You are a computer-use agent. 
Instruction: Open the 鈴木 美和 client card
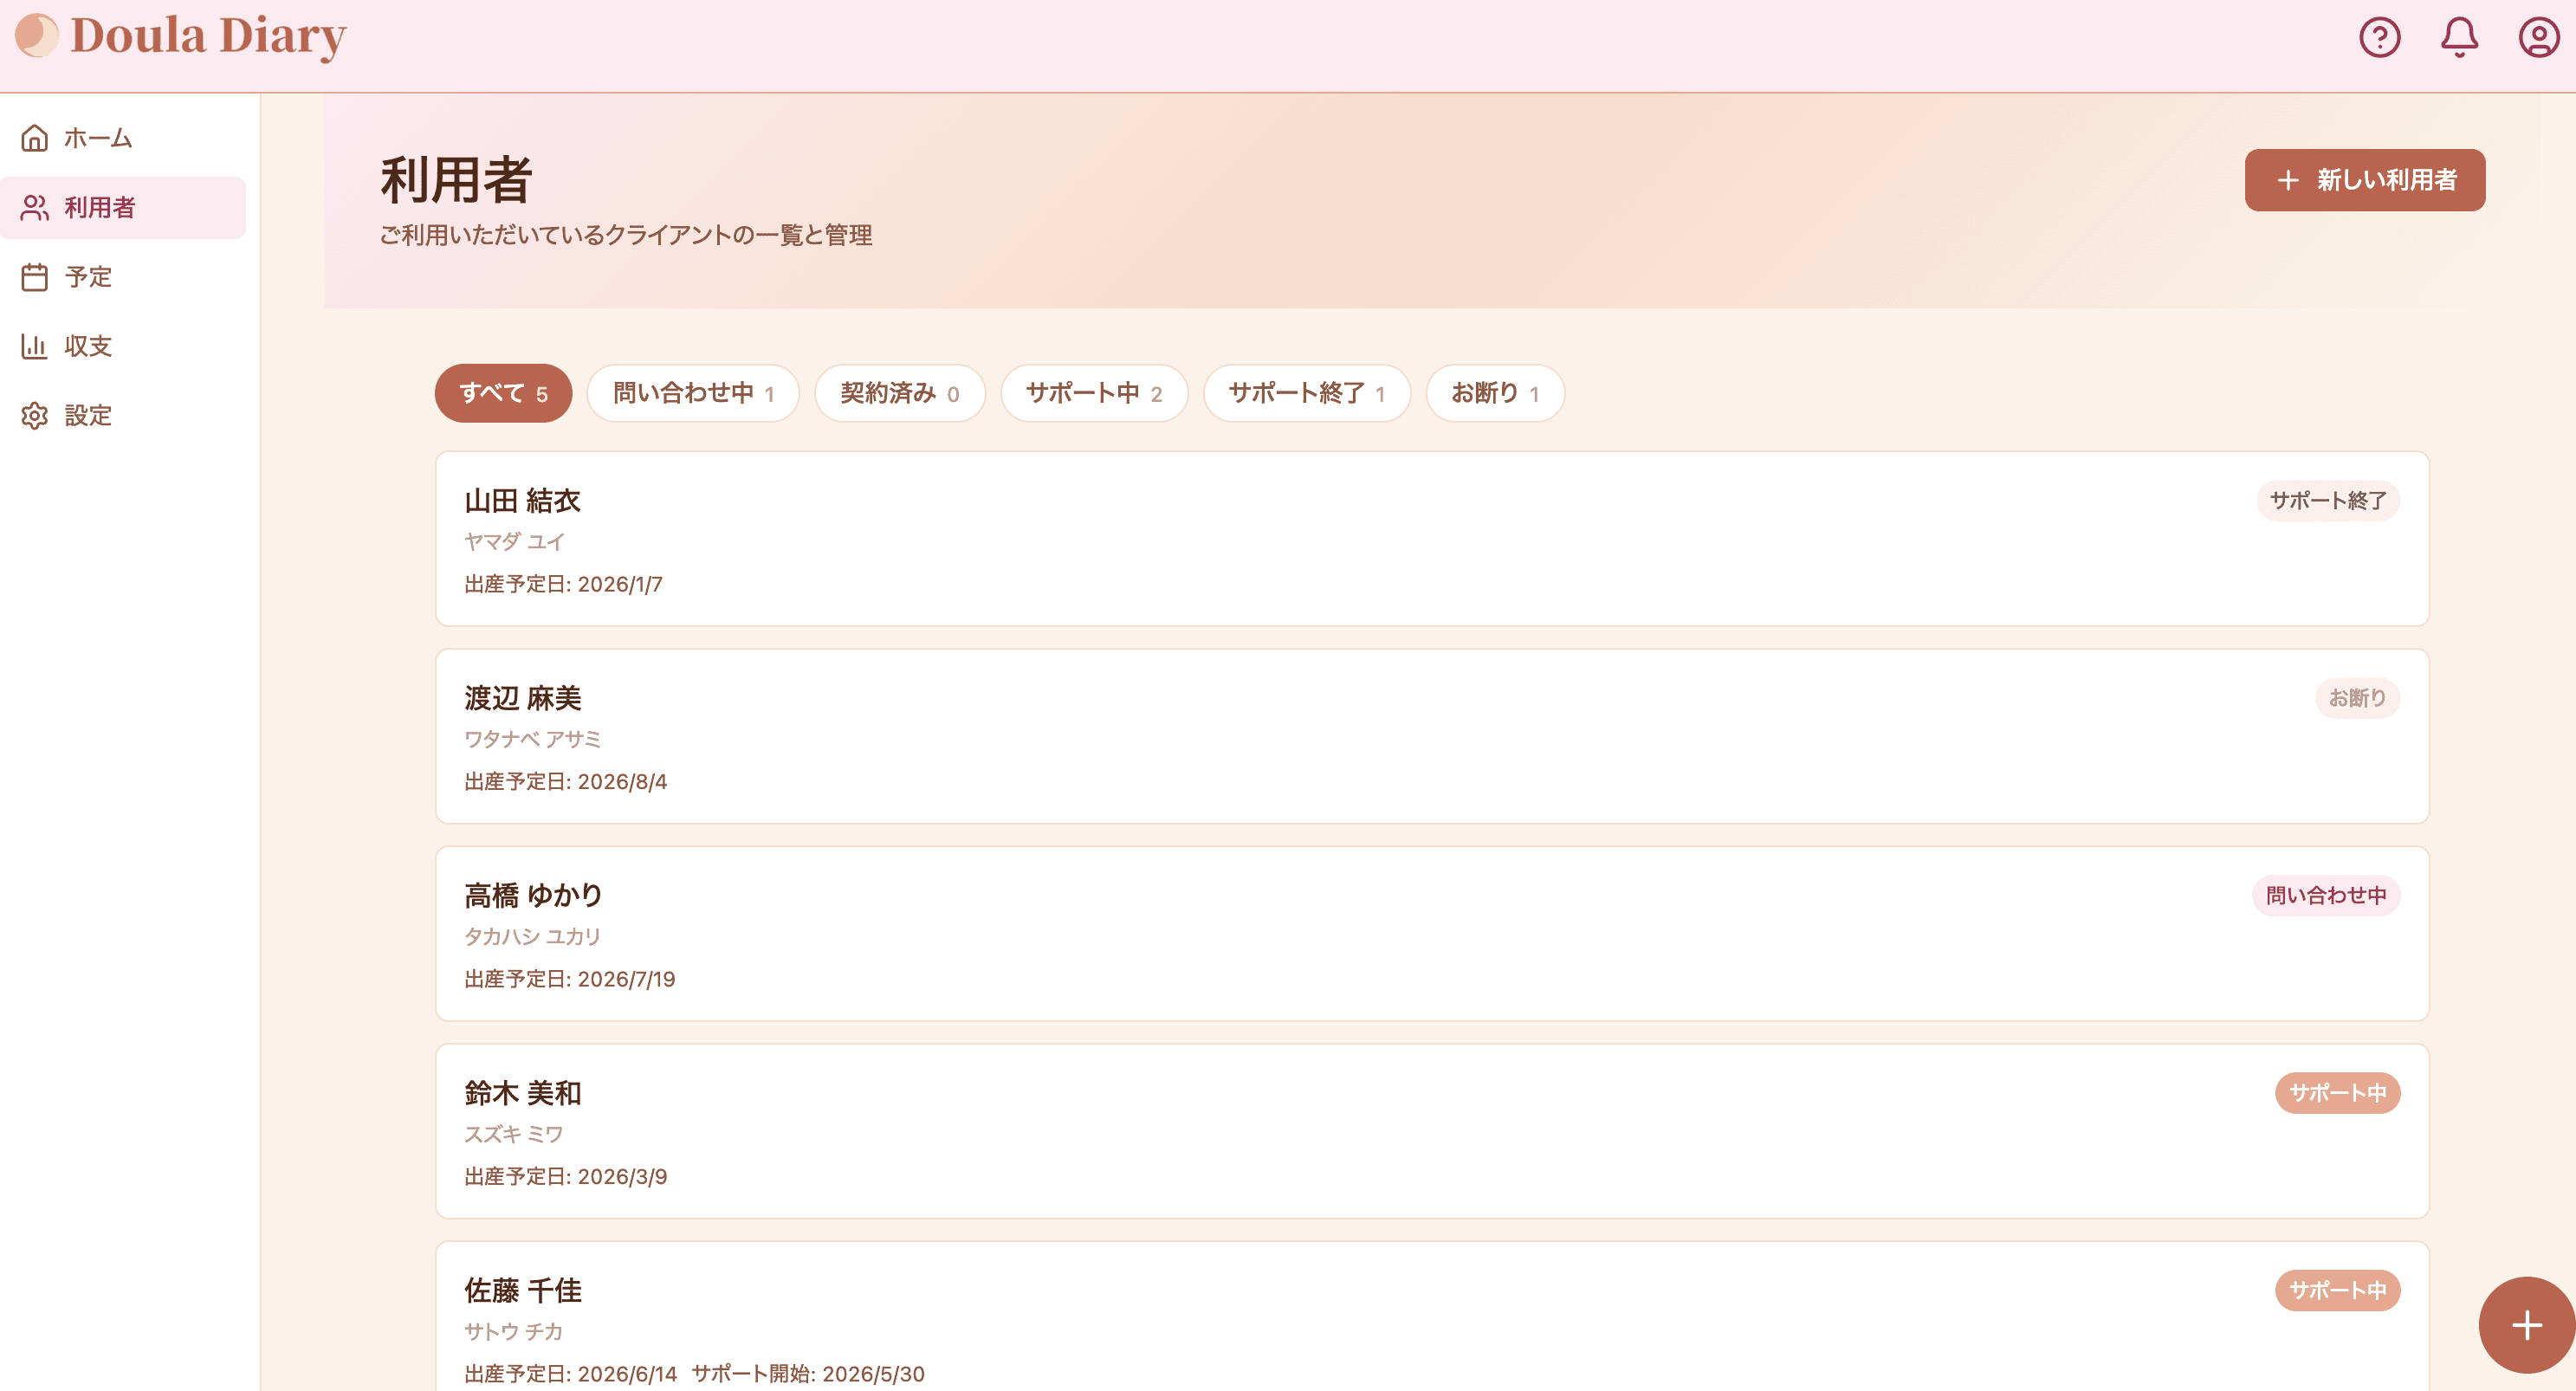[1432, 1131]
